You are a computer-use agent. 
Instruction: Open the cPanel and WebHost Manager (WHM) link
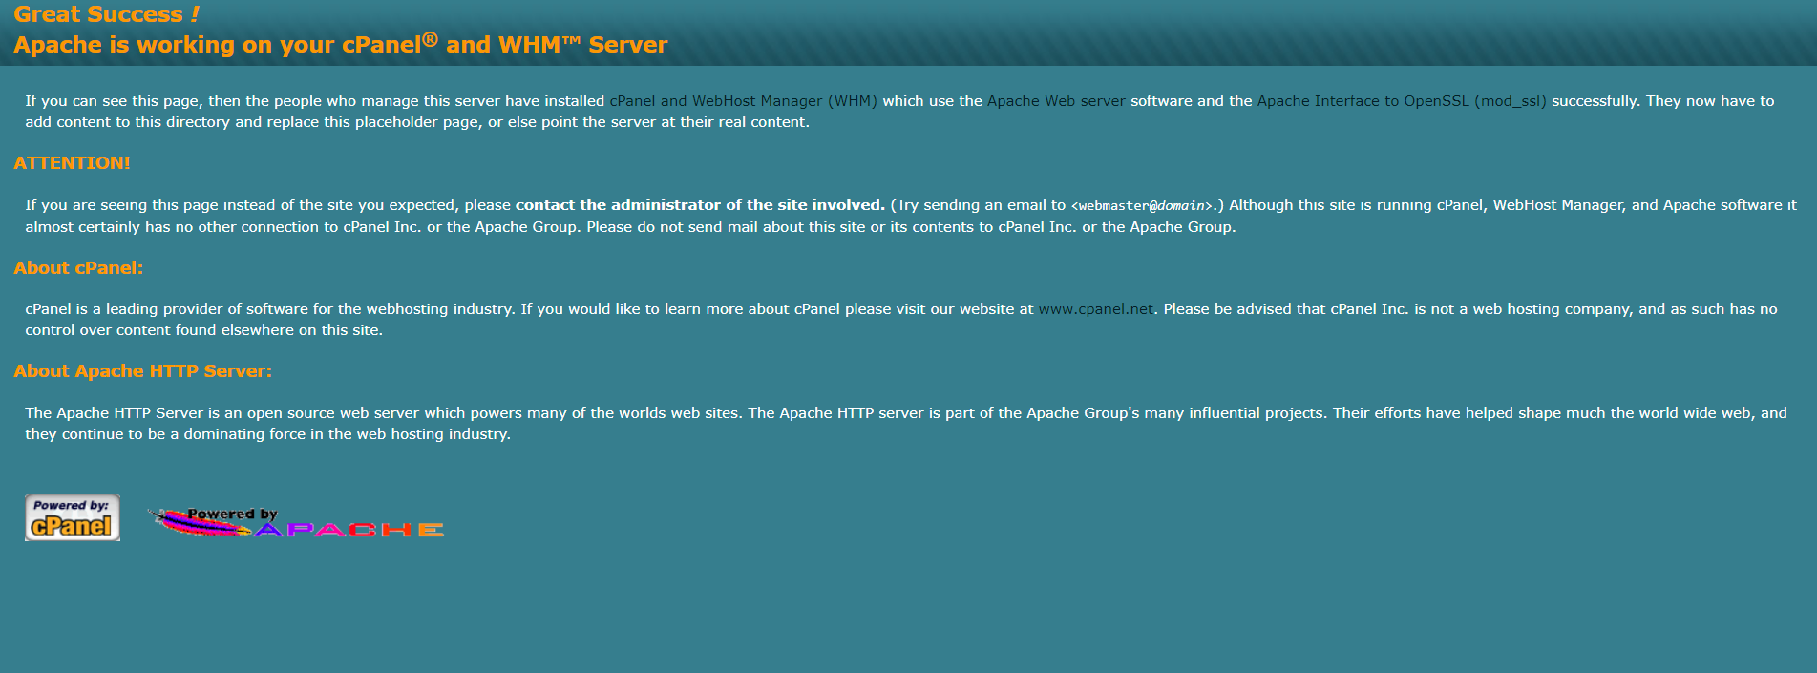point(743,101)
